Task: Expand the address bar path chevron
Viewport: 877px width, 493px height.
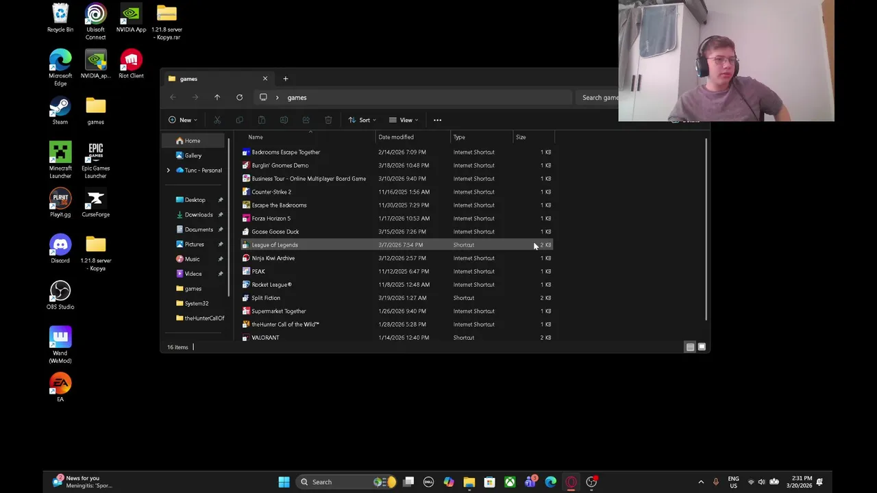Action: click(277, 97)
